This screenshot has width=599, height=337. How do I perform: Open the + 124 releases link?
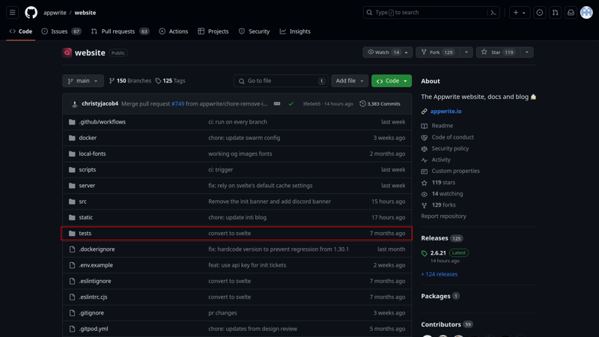[x=439, y=274]
